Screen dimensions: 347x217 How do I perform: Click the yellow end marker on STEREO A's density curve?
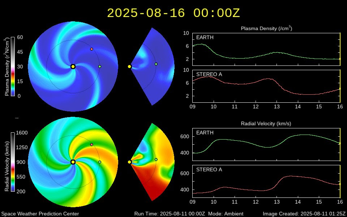340,89
